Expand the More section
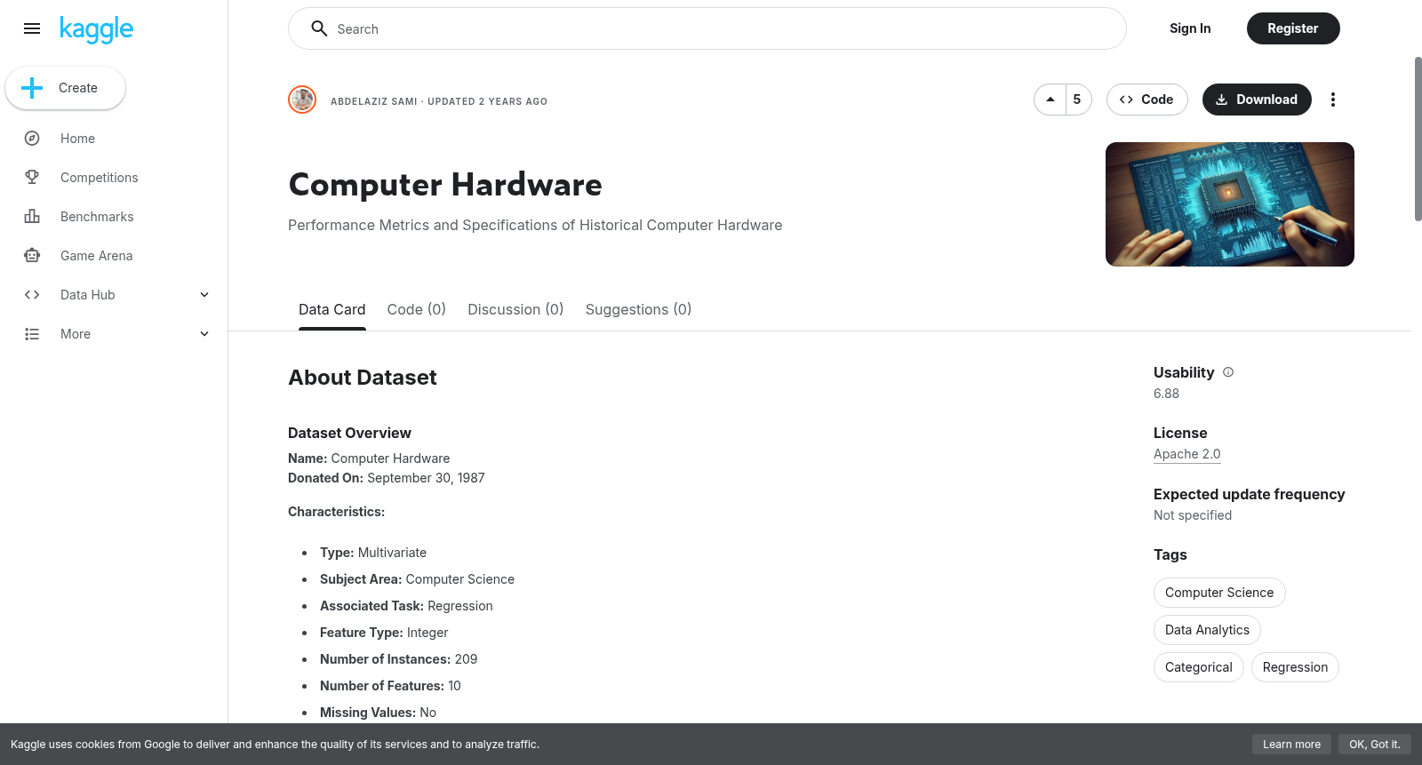The image size is (1422, 765). [204, 334]
